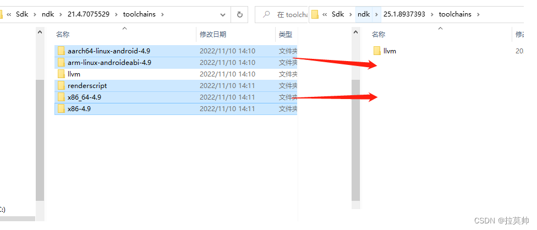
Task: Select llvm name text in left window
Action: click(x=74, y=74)
